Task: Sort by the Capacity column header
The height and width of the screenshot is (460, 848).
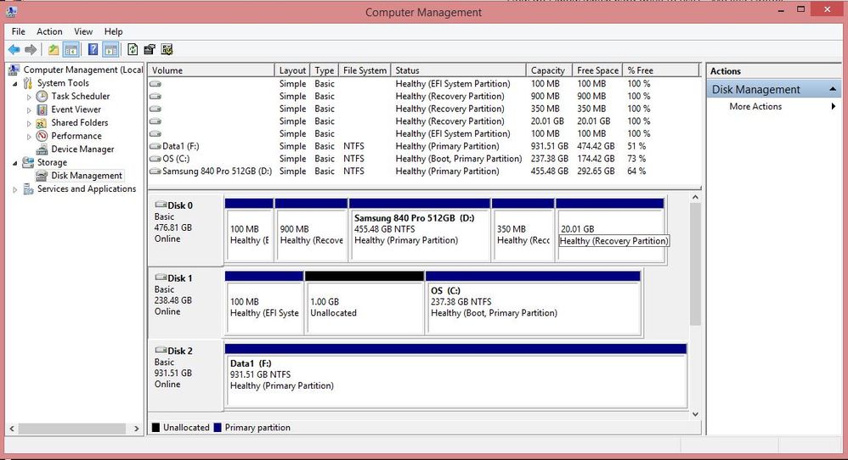Action: pos(549,70)
